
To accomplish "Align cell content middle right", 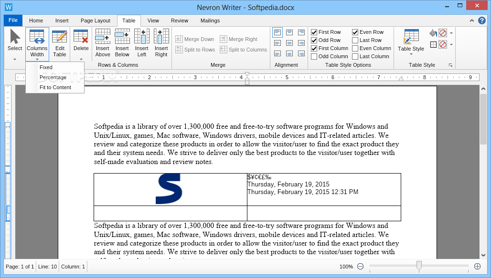I will click(x=301, y=43).
